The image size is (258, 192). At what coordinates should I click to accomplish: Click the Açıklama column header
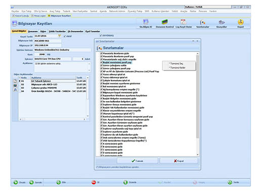pyautogui.click(x=53, y=78)
